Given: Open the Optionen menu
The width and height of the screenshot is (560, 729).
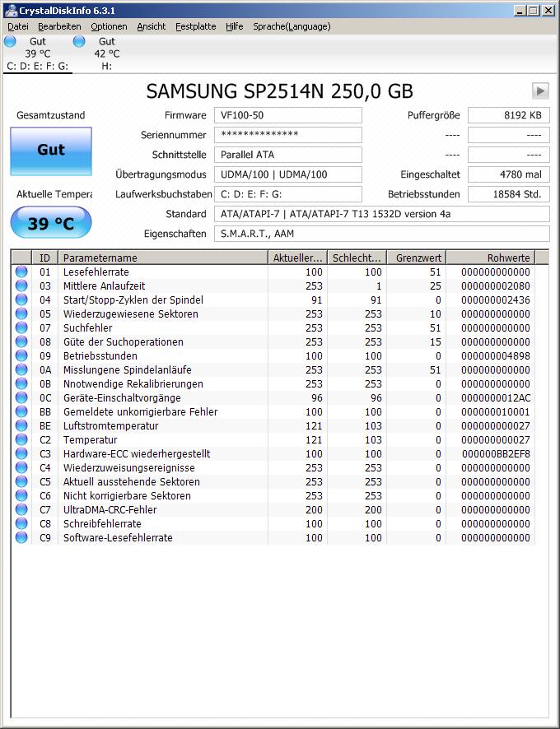Looking at the screenshot, I should (x=109, y=26).
